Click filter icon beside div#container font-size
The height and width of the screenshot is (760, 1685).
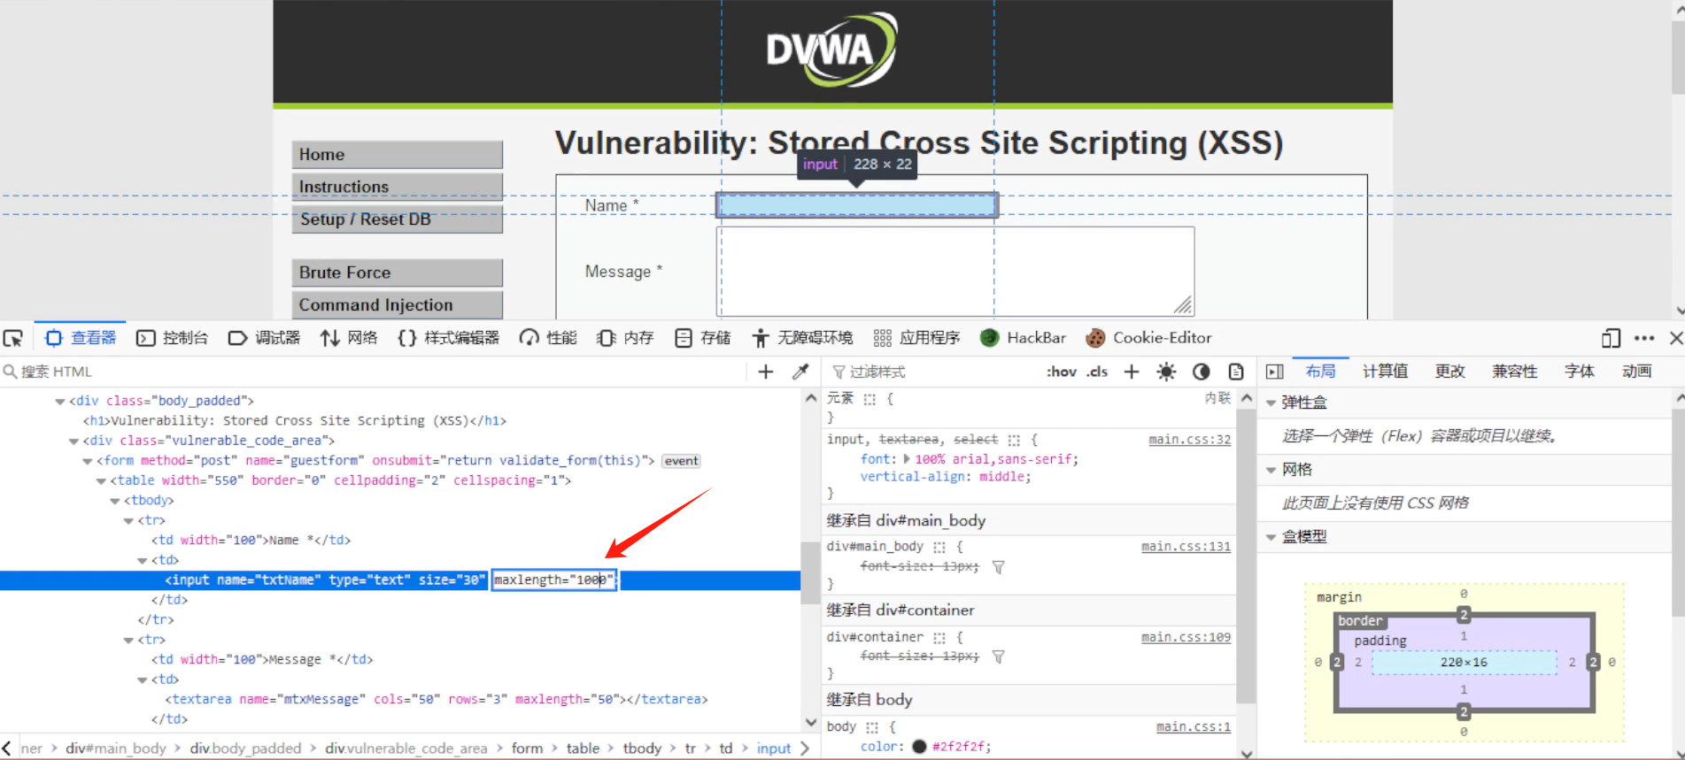tap(999, 656)
